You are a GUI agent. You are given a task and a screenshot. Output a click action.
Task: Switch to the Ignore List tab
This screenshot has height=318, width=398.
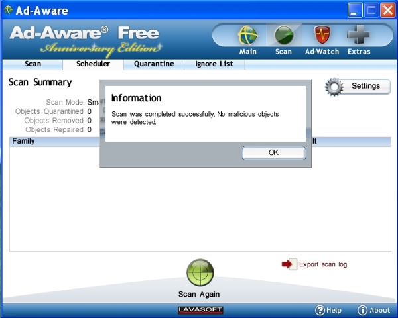[214, 64]
